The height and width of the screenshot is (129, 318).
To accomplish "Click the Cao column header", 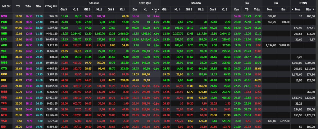I will click(236, 10).
